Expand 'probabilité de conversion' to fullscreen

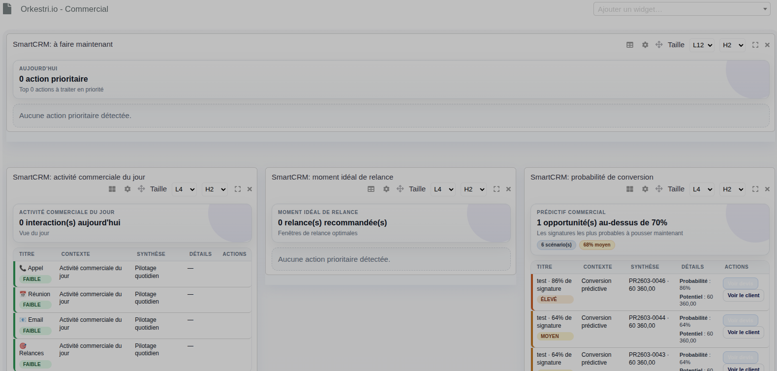pos(755,189)
